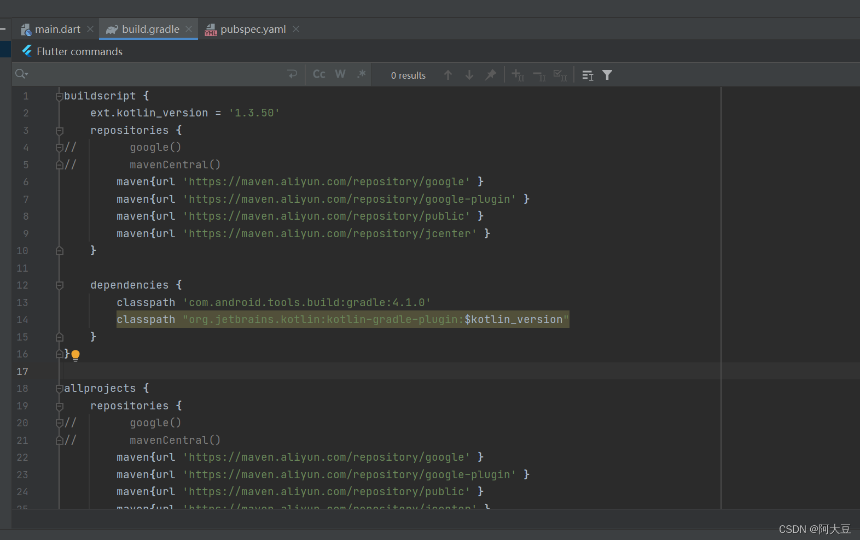Toggle fold marker at commented line 4
The image size is (860, 540).
[59, 148]
